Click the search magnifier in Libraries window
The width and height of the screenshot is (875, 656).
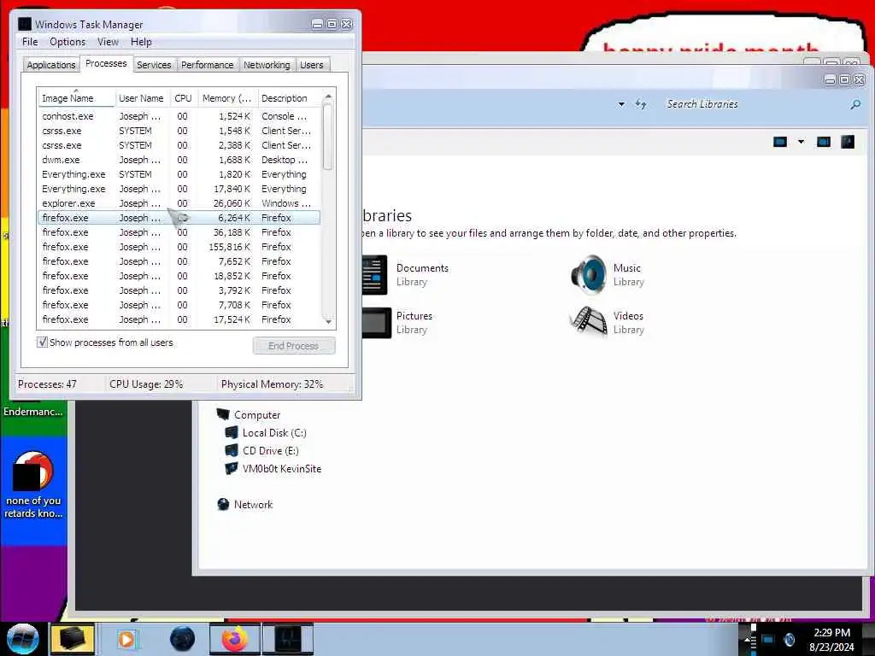854,104
